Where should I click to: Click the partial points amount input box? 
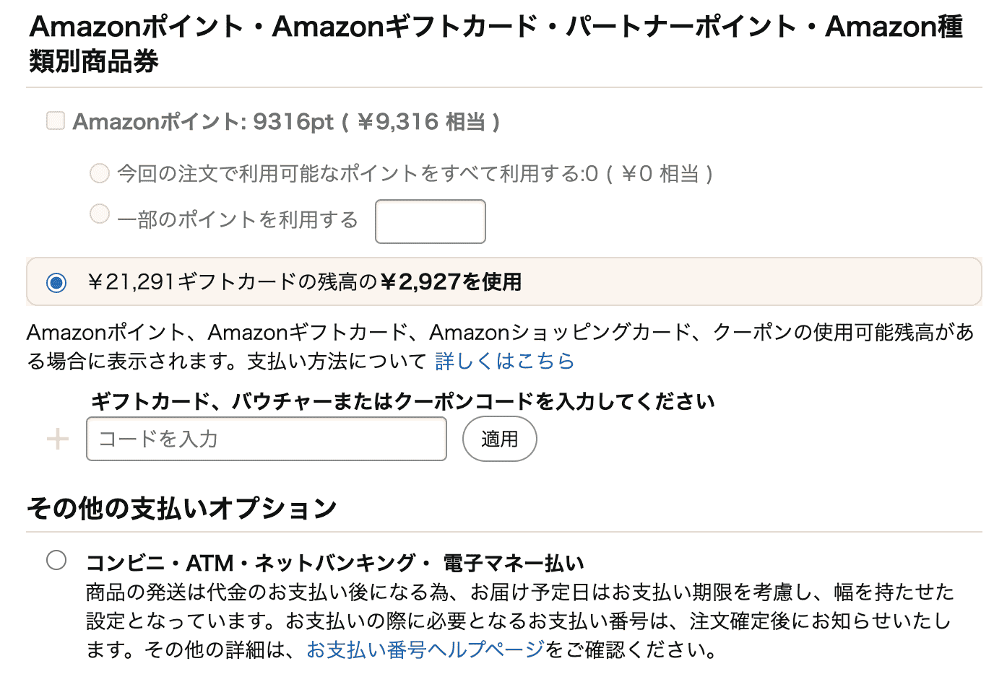coord(430,221)
